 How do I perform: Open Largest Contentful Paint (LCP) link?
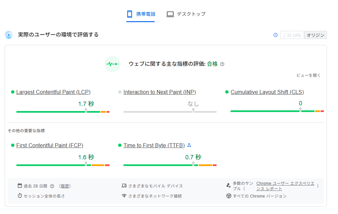coord(53,92)
